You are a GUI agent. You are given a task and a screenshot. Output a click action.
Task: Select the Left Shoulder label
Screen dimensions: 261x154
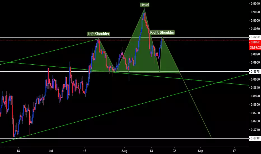tap(98, 34)
